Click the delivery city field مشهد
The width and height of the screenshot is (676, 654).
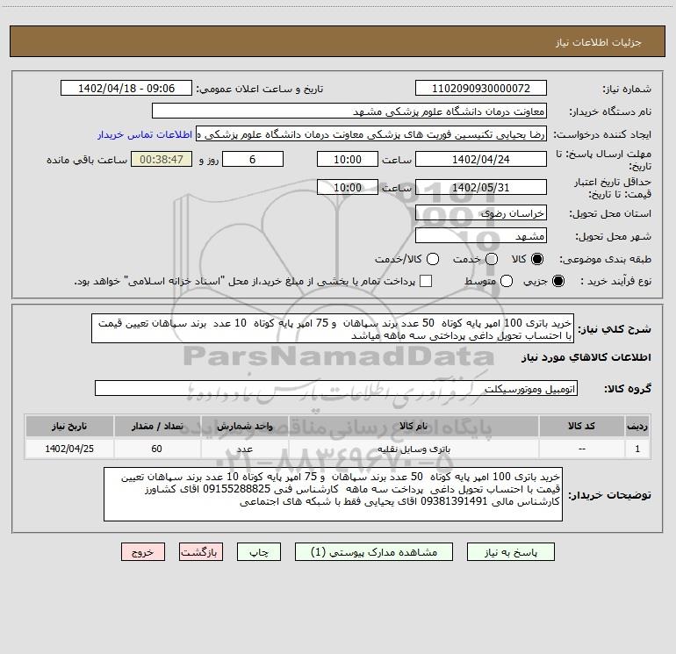pos(481,236)
